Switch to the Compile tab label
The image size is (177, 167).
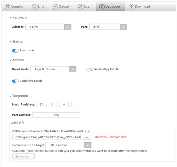click(x=17, y=7)
